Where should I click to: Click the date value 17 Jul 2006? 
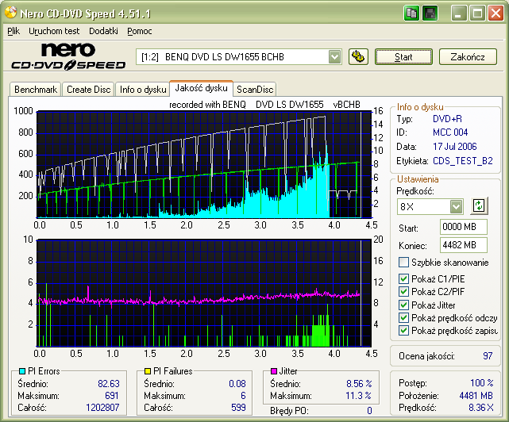click(x=455, y=146)
